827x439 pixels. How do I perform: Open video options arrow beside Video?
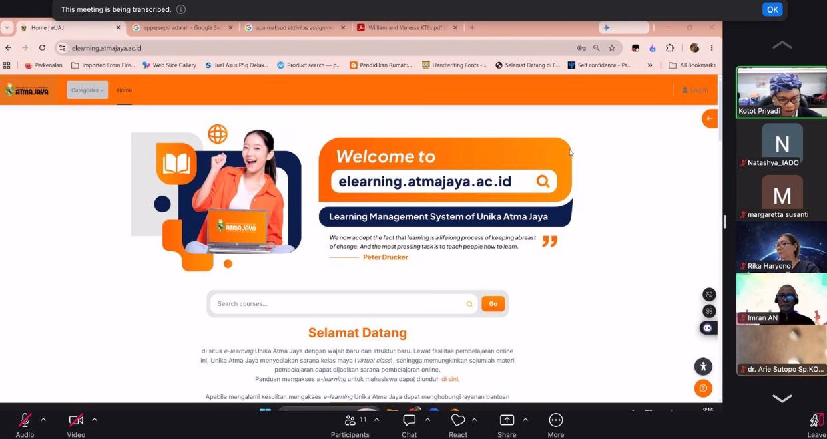pyautogui.click(x=94, y=420)
